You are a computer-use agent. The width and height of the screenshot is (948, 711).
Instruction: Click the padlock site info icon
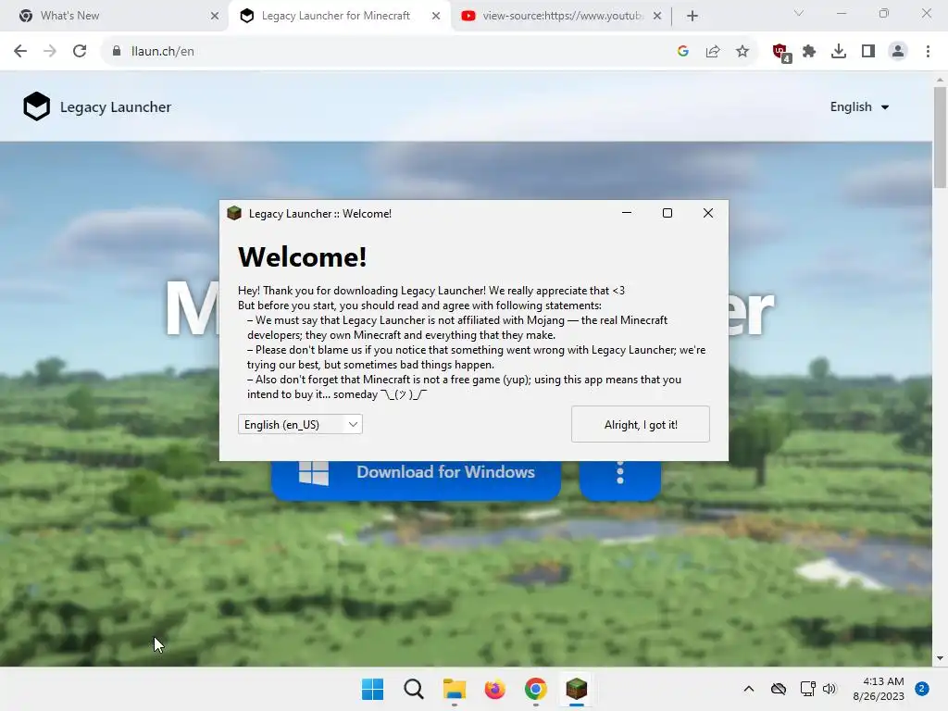(117, 52)
